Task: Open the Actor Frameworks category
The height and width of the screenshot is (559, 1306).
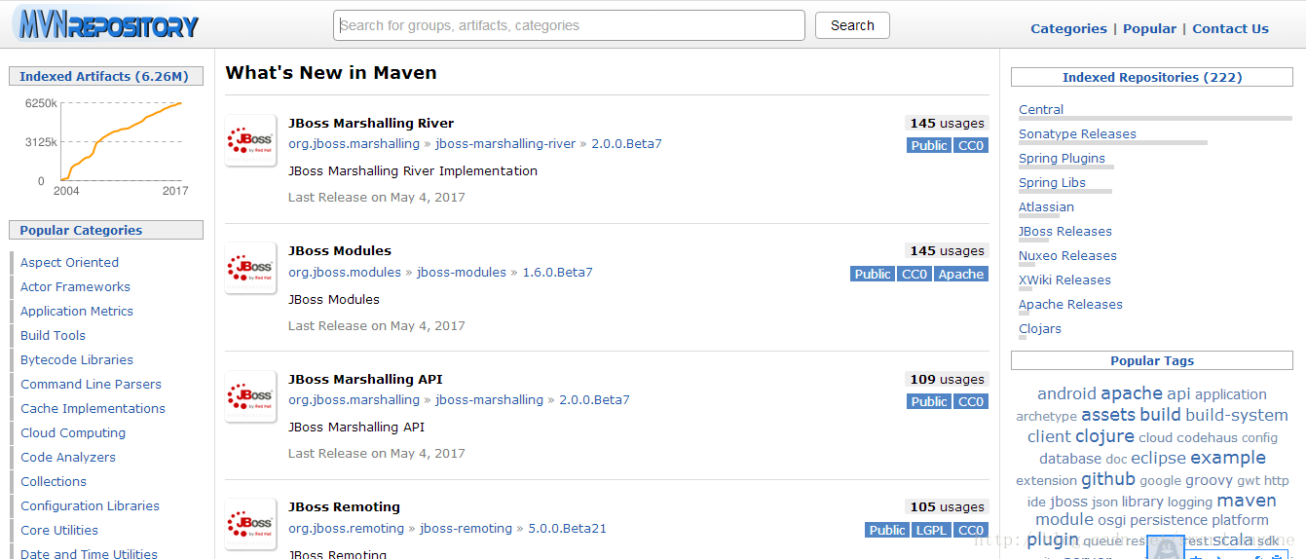Action: [x=75, y=286]
